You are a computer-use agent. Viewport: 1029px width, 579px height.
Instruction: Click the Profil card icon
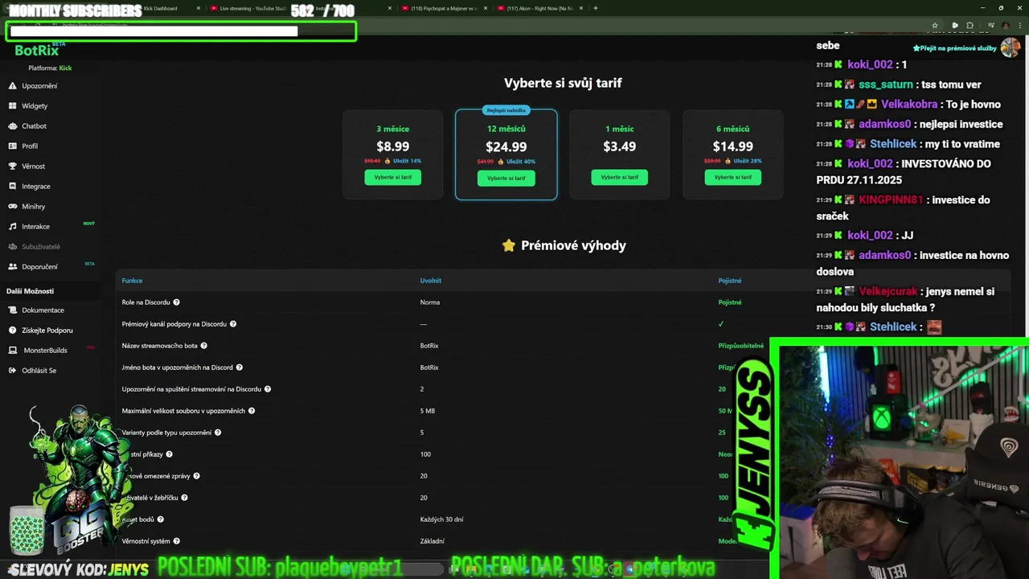click(x=12, y=146)
